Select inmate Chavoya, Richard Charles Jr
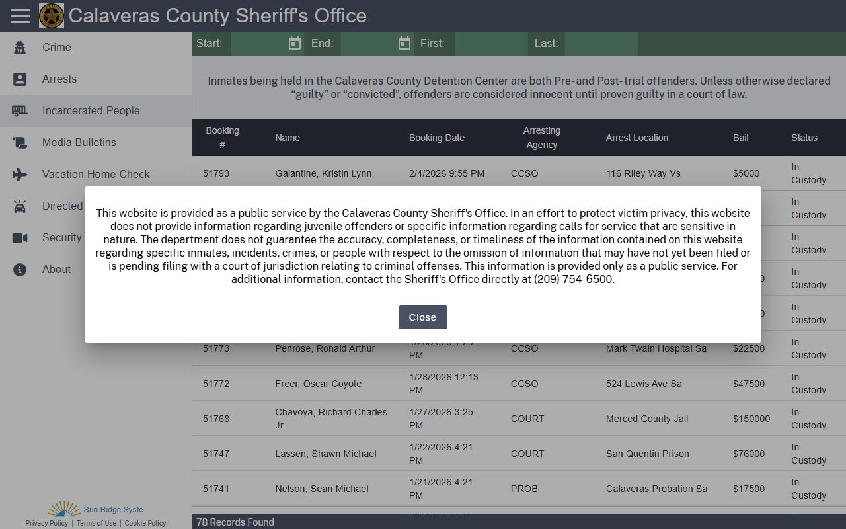This screenshot has width=846, height=529. pos(331,419)
